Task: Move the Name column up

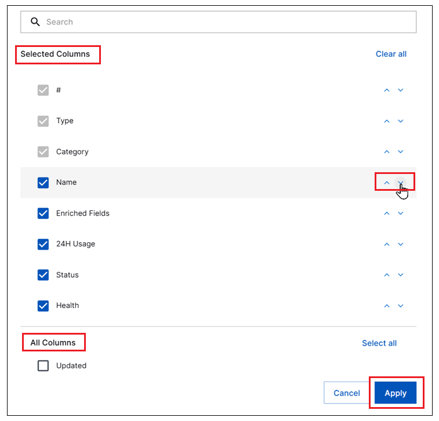Action: point(387,183)
